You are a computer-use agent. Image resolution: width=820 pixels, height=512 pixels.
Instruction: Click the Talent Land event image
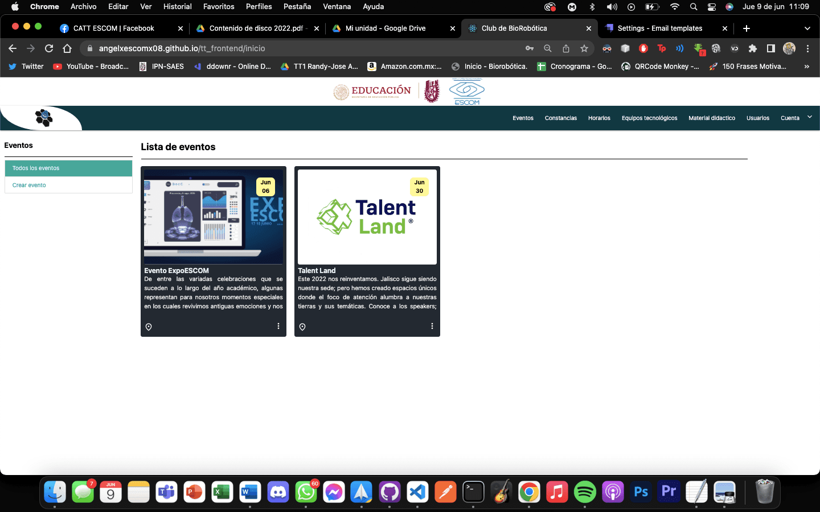[x=367, y=217]
